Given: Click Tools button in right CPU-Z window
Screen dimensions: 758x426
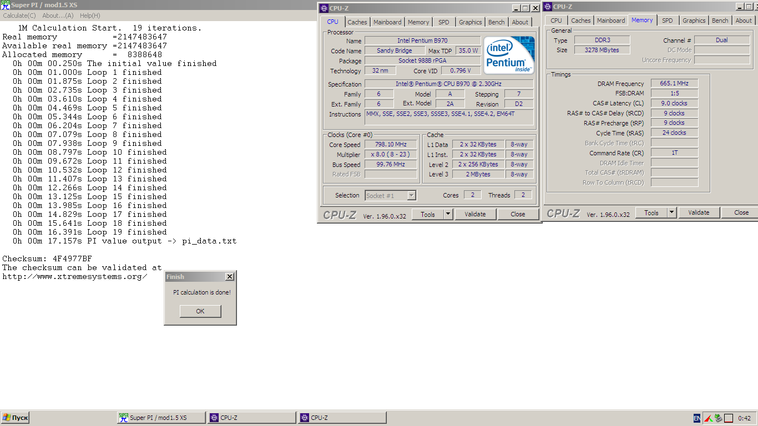Looking at the screenshot, I should click(x=651, y=212).
